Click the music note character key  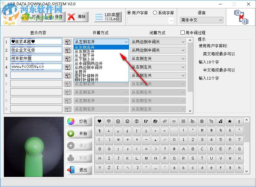tap(221, 122)
